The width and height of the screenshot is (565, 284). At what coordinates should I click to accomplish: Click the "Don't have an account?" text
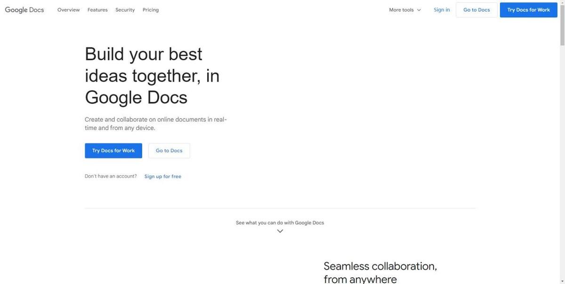111,176
